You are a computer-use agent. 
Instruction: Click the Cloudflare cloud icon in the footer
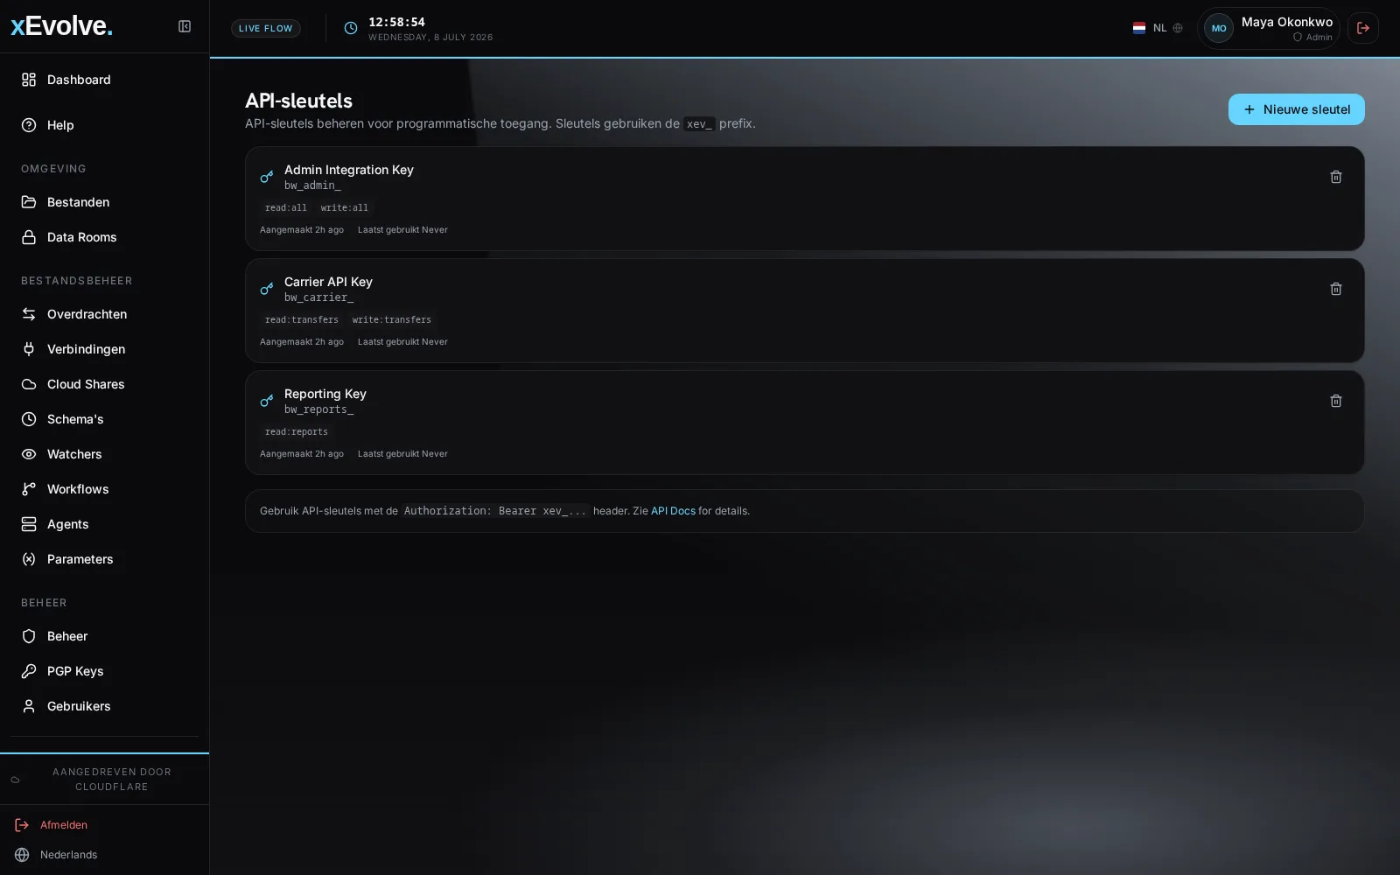click(15, 780)
